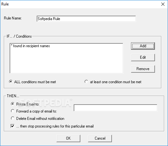
Task: Cancel the Rule dialog
Action: [x=100, y=138]
